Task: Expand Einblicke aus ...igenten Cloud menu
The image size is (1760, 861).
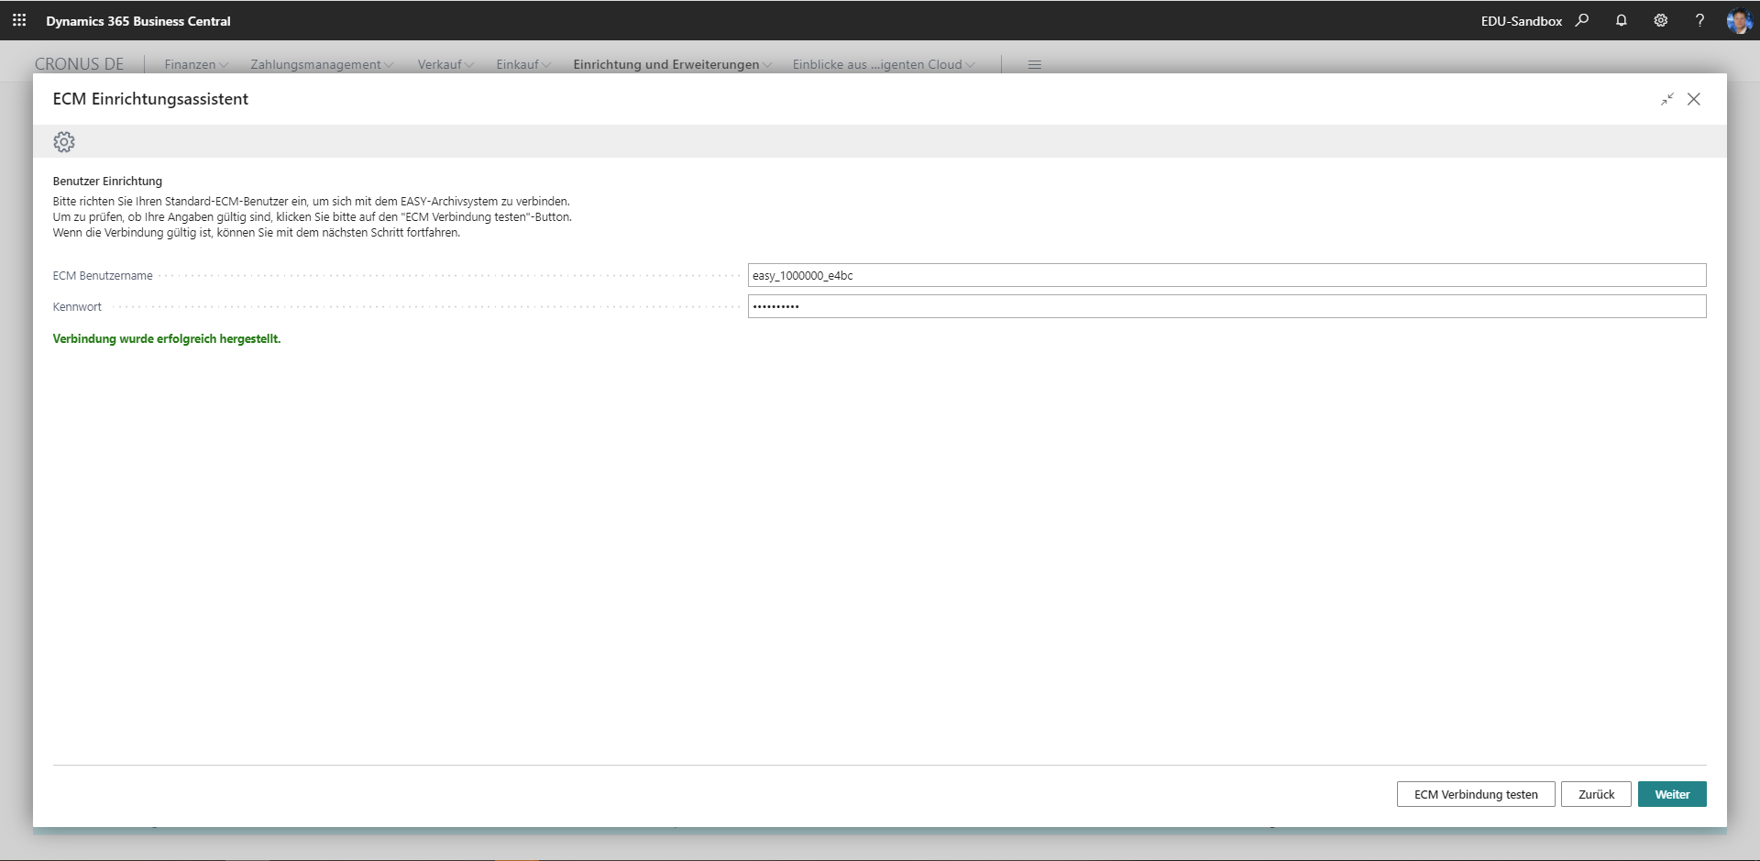Action: click(884, 64)
